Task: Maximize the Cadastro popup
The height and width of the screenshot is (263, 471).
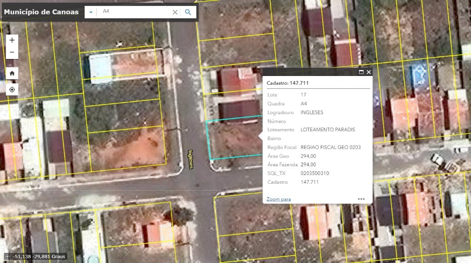Action: (361, 72)
